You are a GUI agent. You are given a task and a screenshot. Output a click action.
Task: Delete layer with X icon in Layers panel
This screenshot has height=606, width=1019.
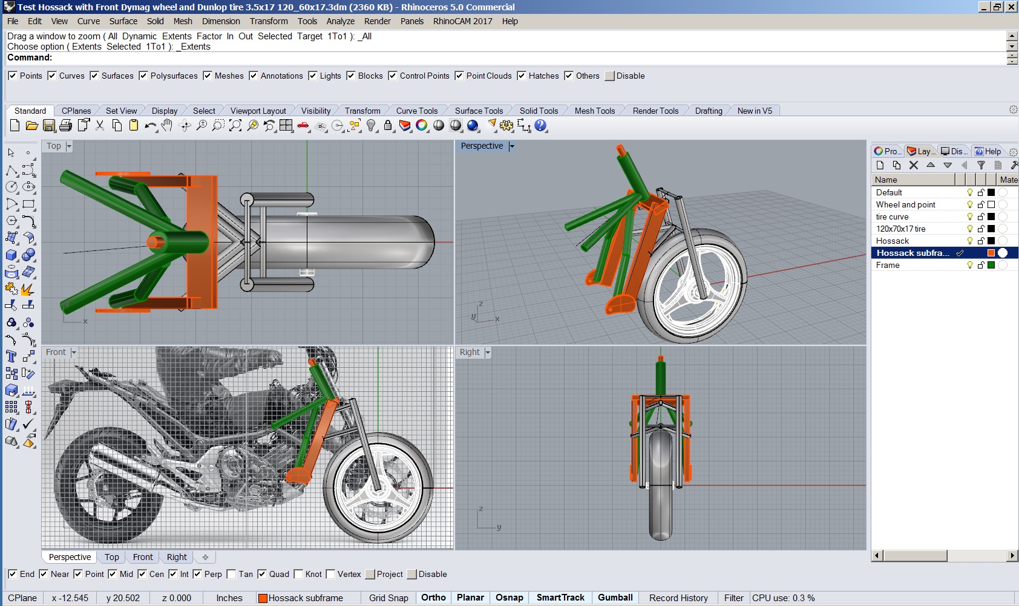pos(914,165)
